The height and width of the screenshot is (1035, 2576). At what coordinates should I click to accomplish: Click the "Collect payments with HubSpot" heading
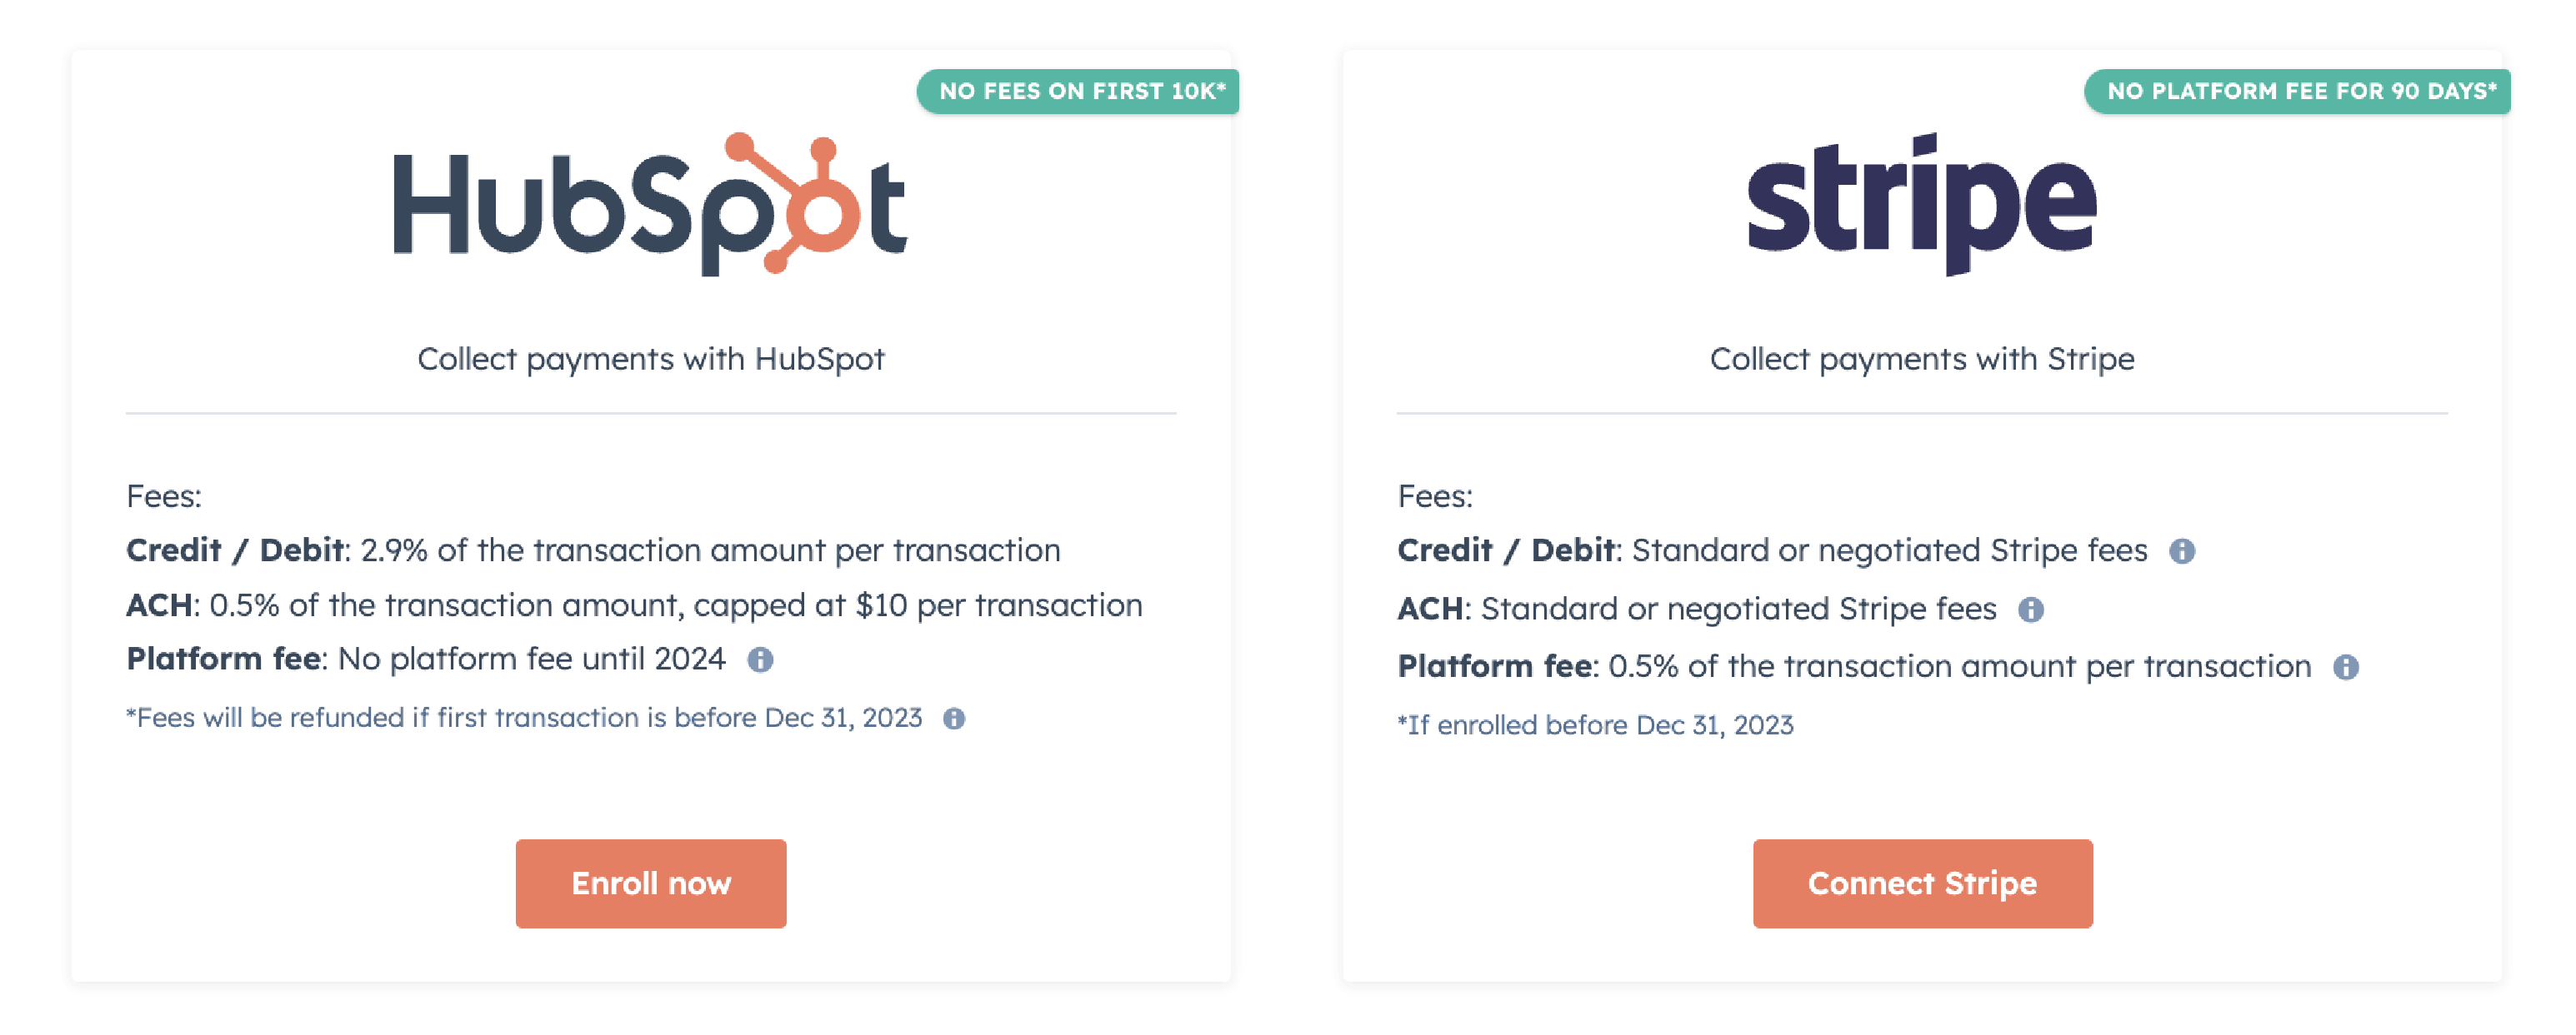pos(650,359)
